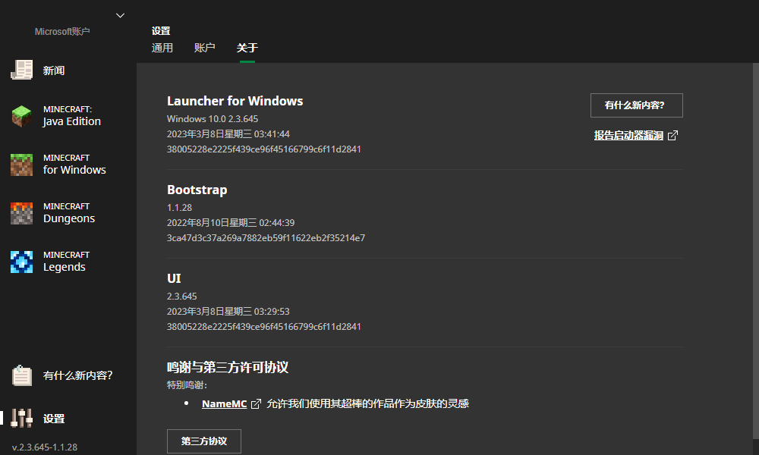The width and height of the screenshot is (759, 455).
Task: Click date 2023年3月8日星期三 03:29:53
Action: tap(228, 312)
